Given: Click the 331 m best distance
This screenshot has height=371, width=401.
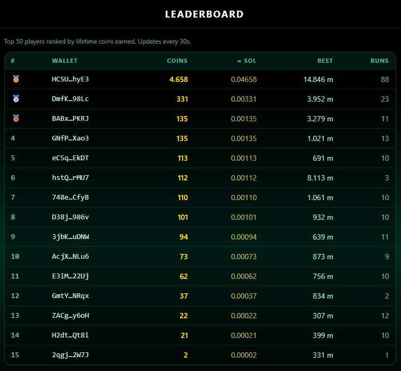Looking at the screenshot, I should pos(323,355).
